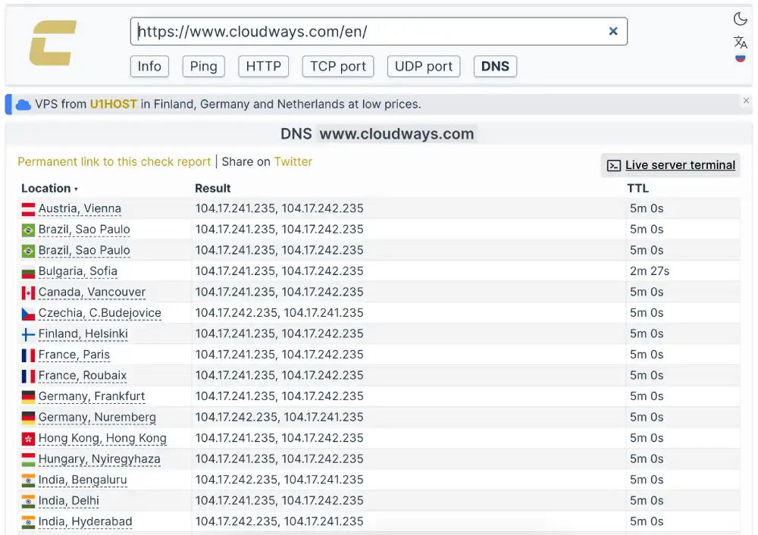The height and width of the screenshot is (535, 758).
Task: Switch to the Ping check tab
Action: (203, 67)
